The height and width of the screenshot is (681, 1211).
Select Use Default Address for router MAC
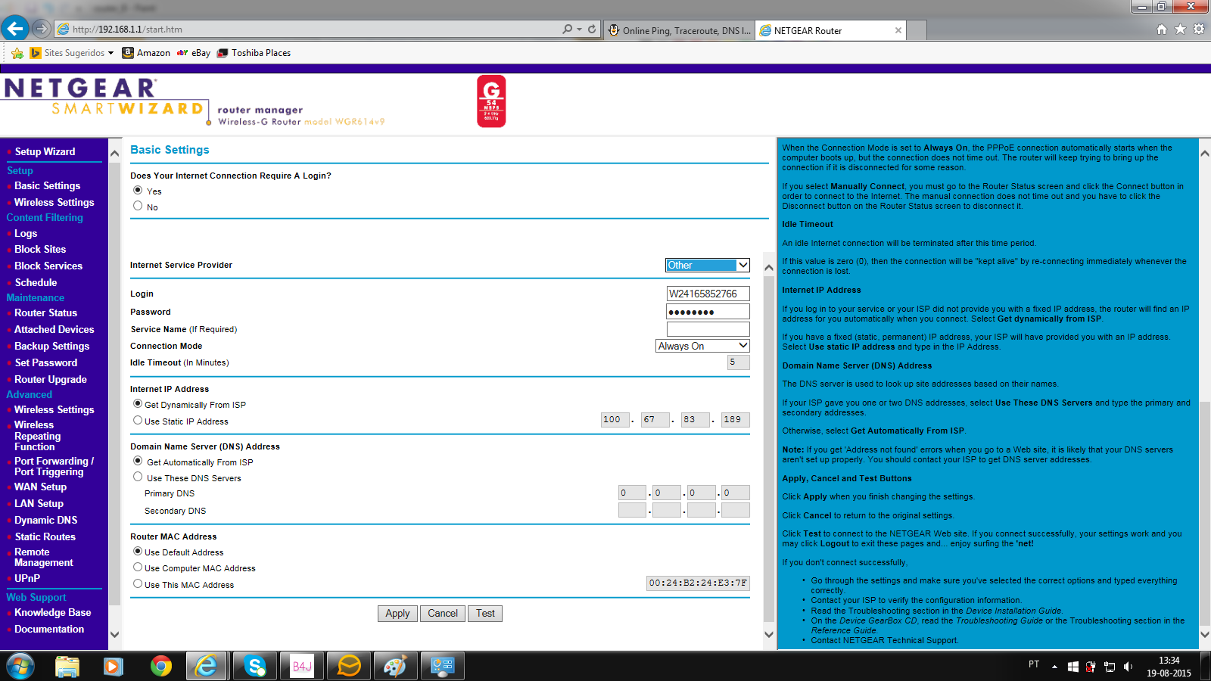click(x=138, y=552)
